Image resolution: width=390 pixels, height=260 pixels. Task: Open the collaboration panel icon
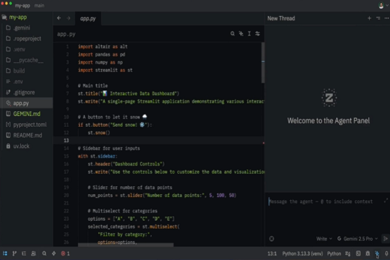click(34, 253)
